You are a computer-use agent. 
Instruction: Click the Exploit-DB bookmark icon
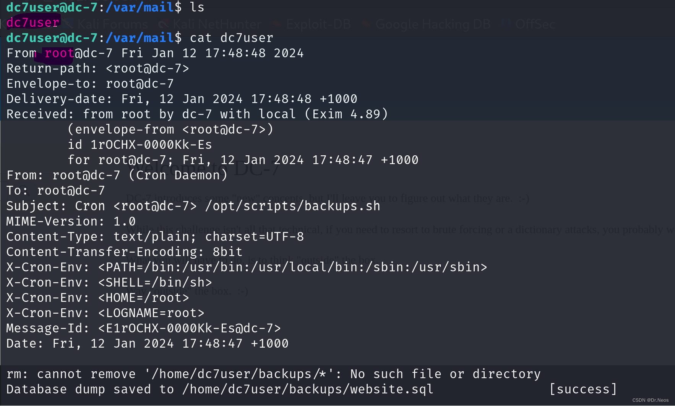coord(277,24)
